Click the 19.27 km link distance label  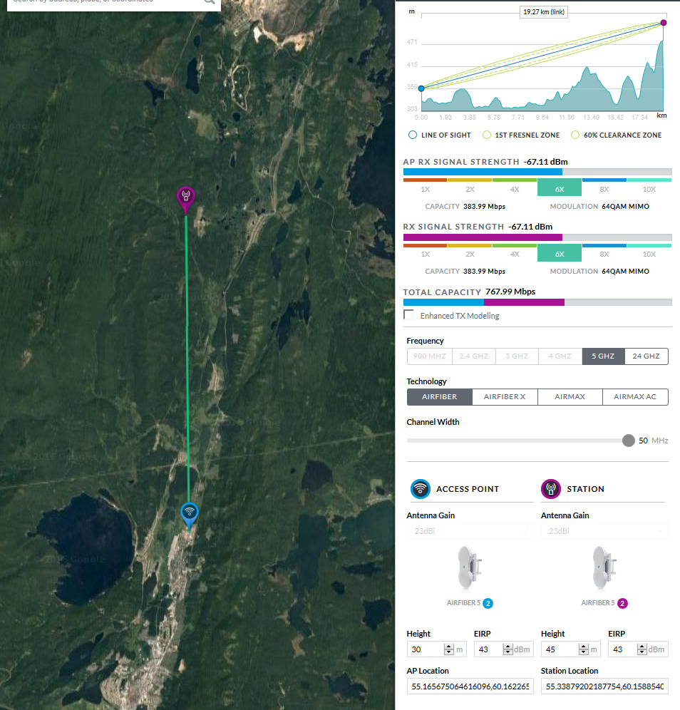coord(544,12)
